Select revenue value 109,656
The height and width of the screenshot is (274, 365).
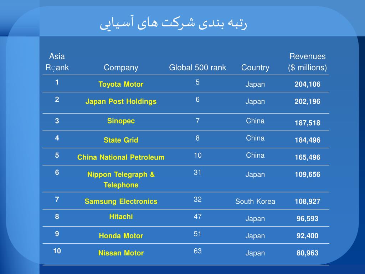pos(307,174)
